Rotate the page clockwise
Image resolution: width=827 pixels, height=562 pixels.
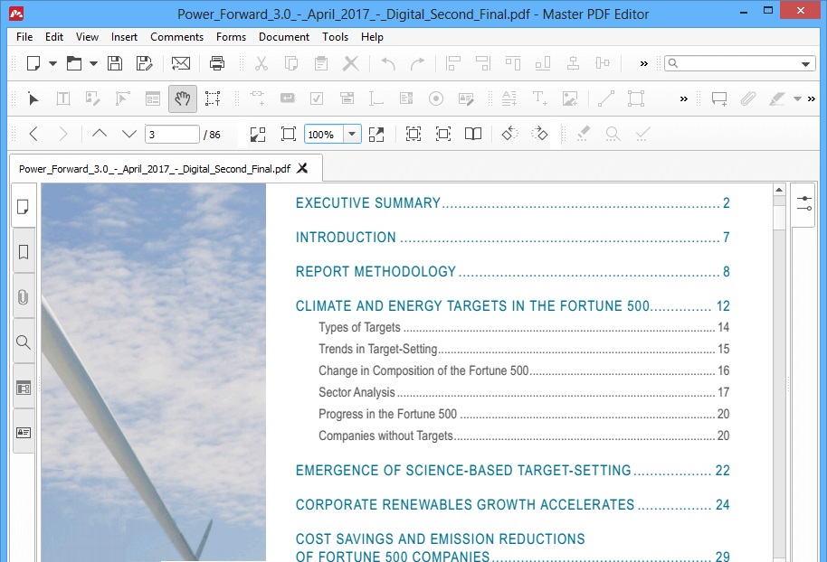[x=539, y=134]
